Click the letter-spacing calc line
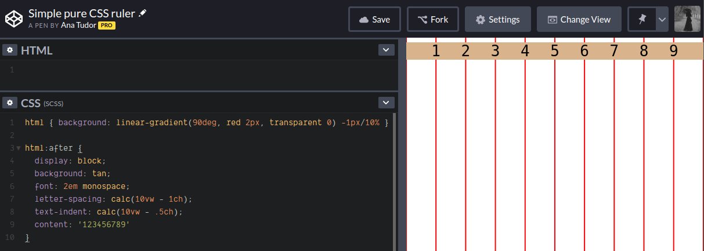This screenshot has width=704, height=251. (113, 199)
